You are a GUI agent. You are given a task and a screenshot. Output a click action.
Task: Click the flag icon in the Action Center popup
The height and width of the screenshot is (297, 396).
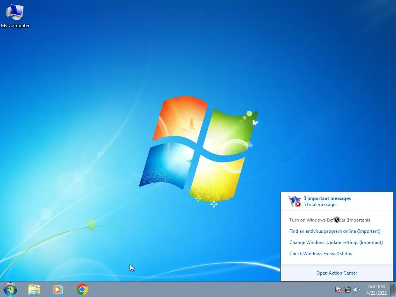(x=294, y=201)
